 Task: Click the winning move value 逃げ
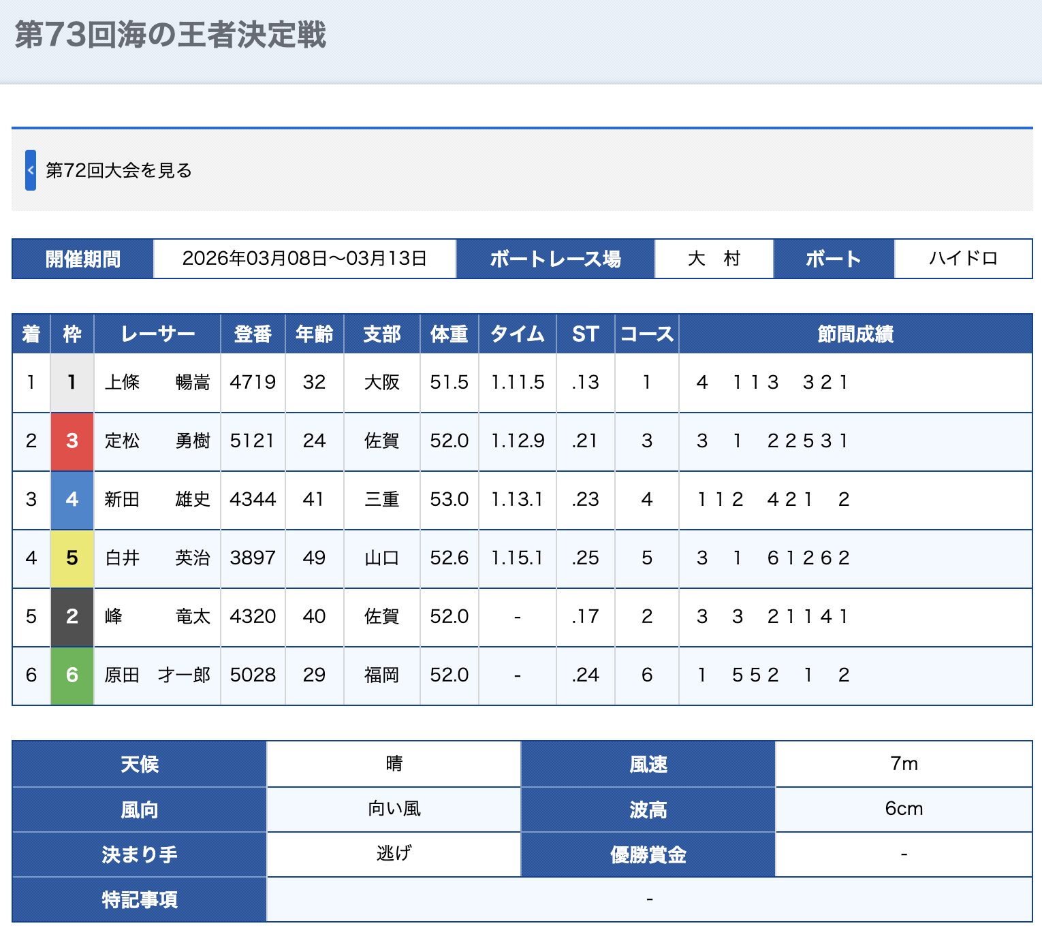coord(394,854)
